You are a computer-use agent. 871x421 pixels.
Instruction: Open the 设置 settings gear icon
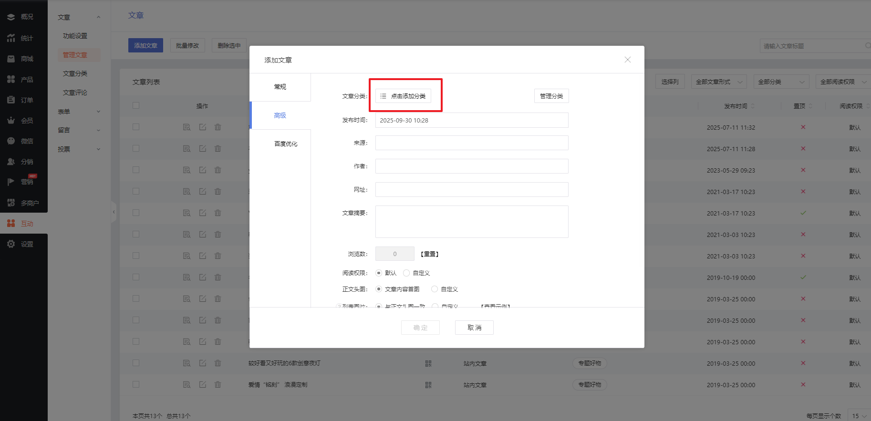coord(11,244)
